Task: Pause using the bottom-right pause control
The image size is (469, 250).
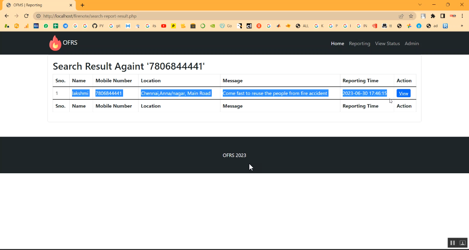Action: (x=452, y=243)
